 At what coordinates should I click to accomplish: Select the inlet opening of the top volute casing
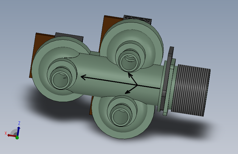(129, 62)
